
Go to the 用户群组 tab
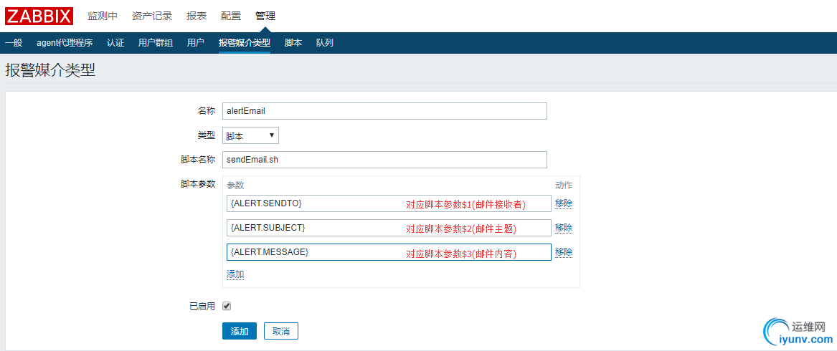tap(156, 43)
